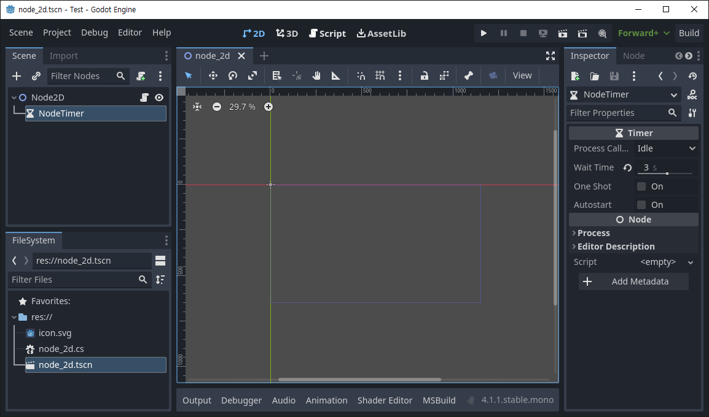709x417 pixels.
Task: Create a new resource in Inspector
Action: pos(575,76)
